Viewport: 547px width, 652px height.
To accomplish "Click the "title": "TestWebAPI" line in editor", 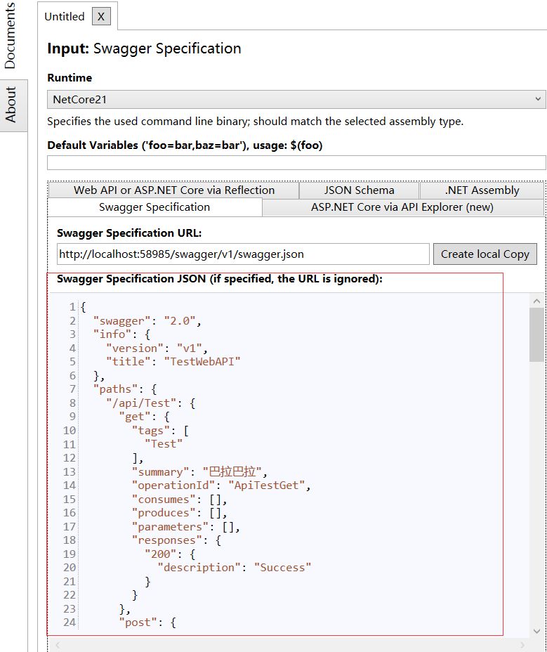I will pyautogui.click(x=172, y=362).
